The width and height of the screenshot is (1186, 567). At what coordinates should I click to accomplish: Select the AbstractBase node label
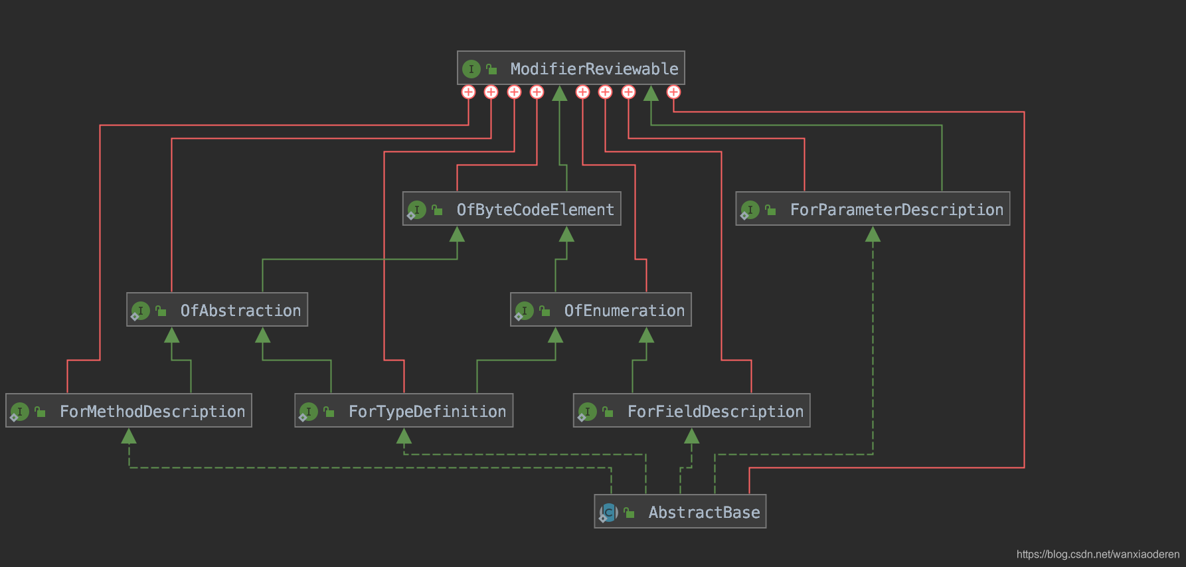point(704,513)
